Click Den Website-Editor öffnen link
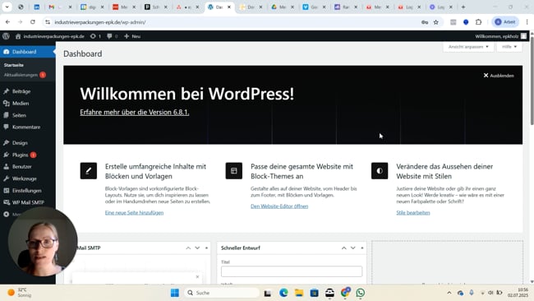The height and width of the screenshot is (301, 534). point(279,206)
